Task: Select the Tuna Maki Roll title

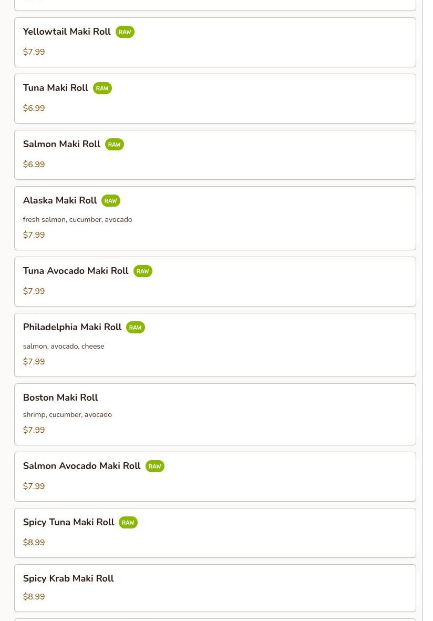Action: 55,88
